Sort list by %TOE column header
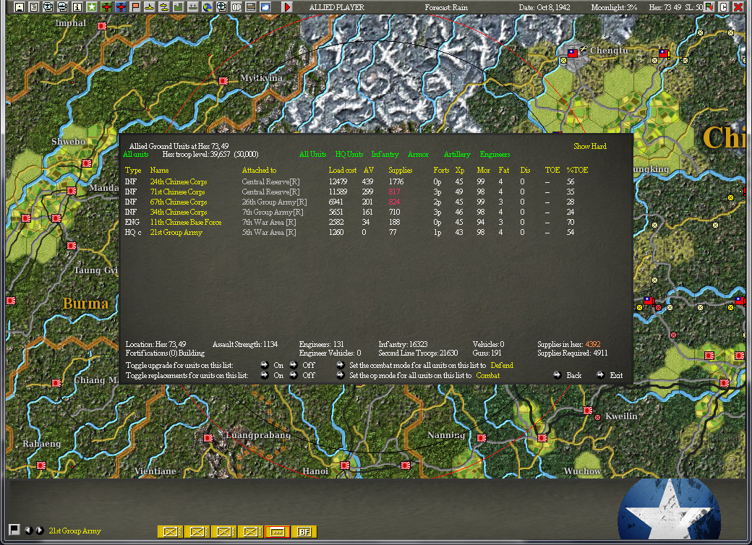The width and height of the screenshot is (752, 545). point(577,170)
